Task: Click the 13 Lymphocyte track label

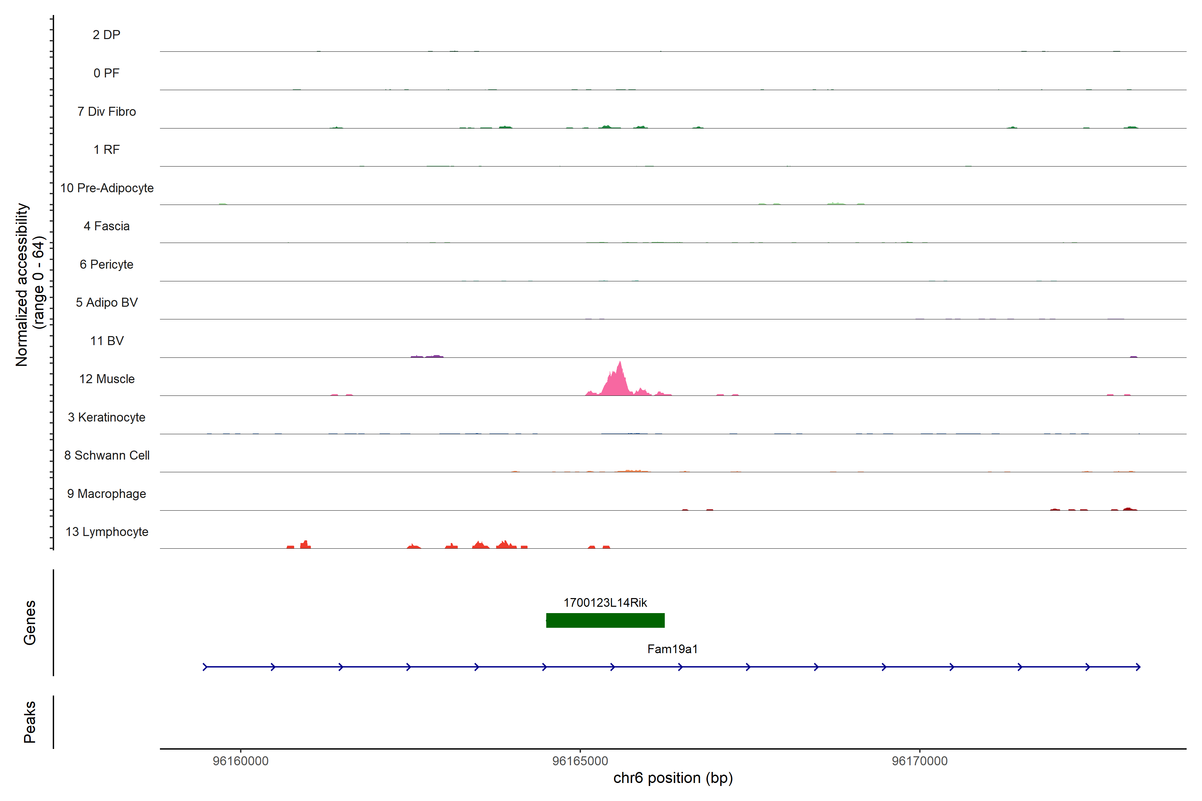Action: [107, 532]
